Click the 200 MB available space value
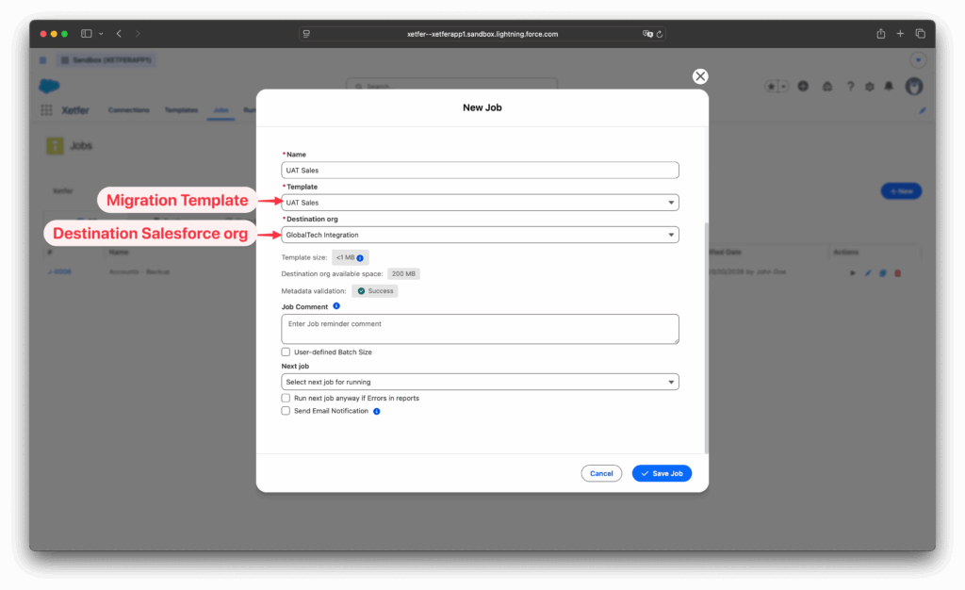Screen dimensions: 965x590 click(x=403, y=273)
